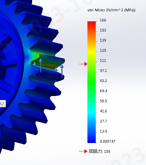Click the 125 legend value
Screen dimensions: 146x165
[x=103, y=51]
